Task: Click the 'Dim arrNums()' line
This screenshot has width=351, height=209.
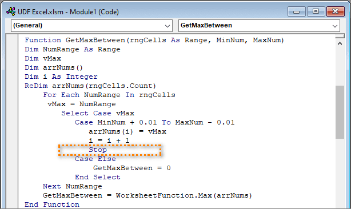Action: pyautogui.click(x=54, y=68)
